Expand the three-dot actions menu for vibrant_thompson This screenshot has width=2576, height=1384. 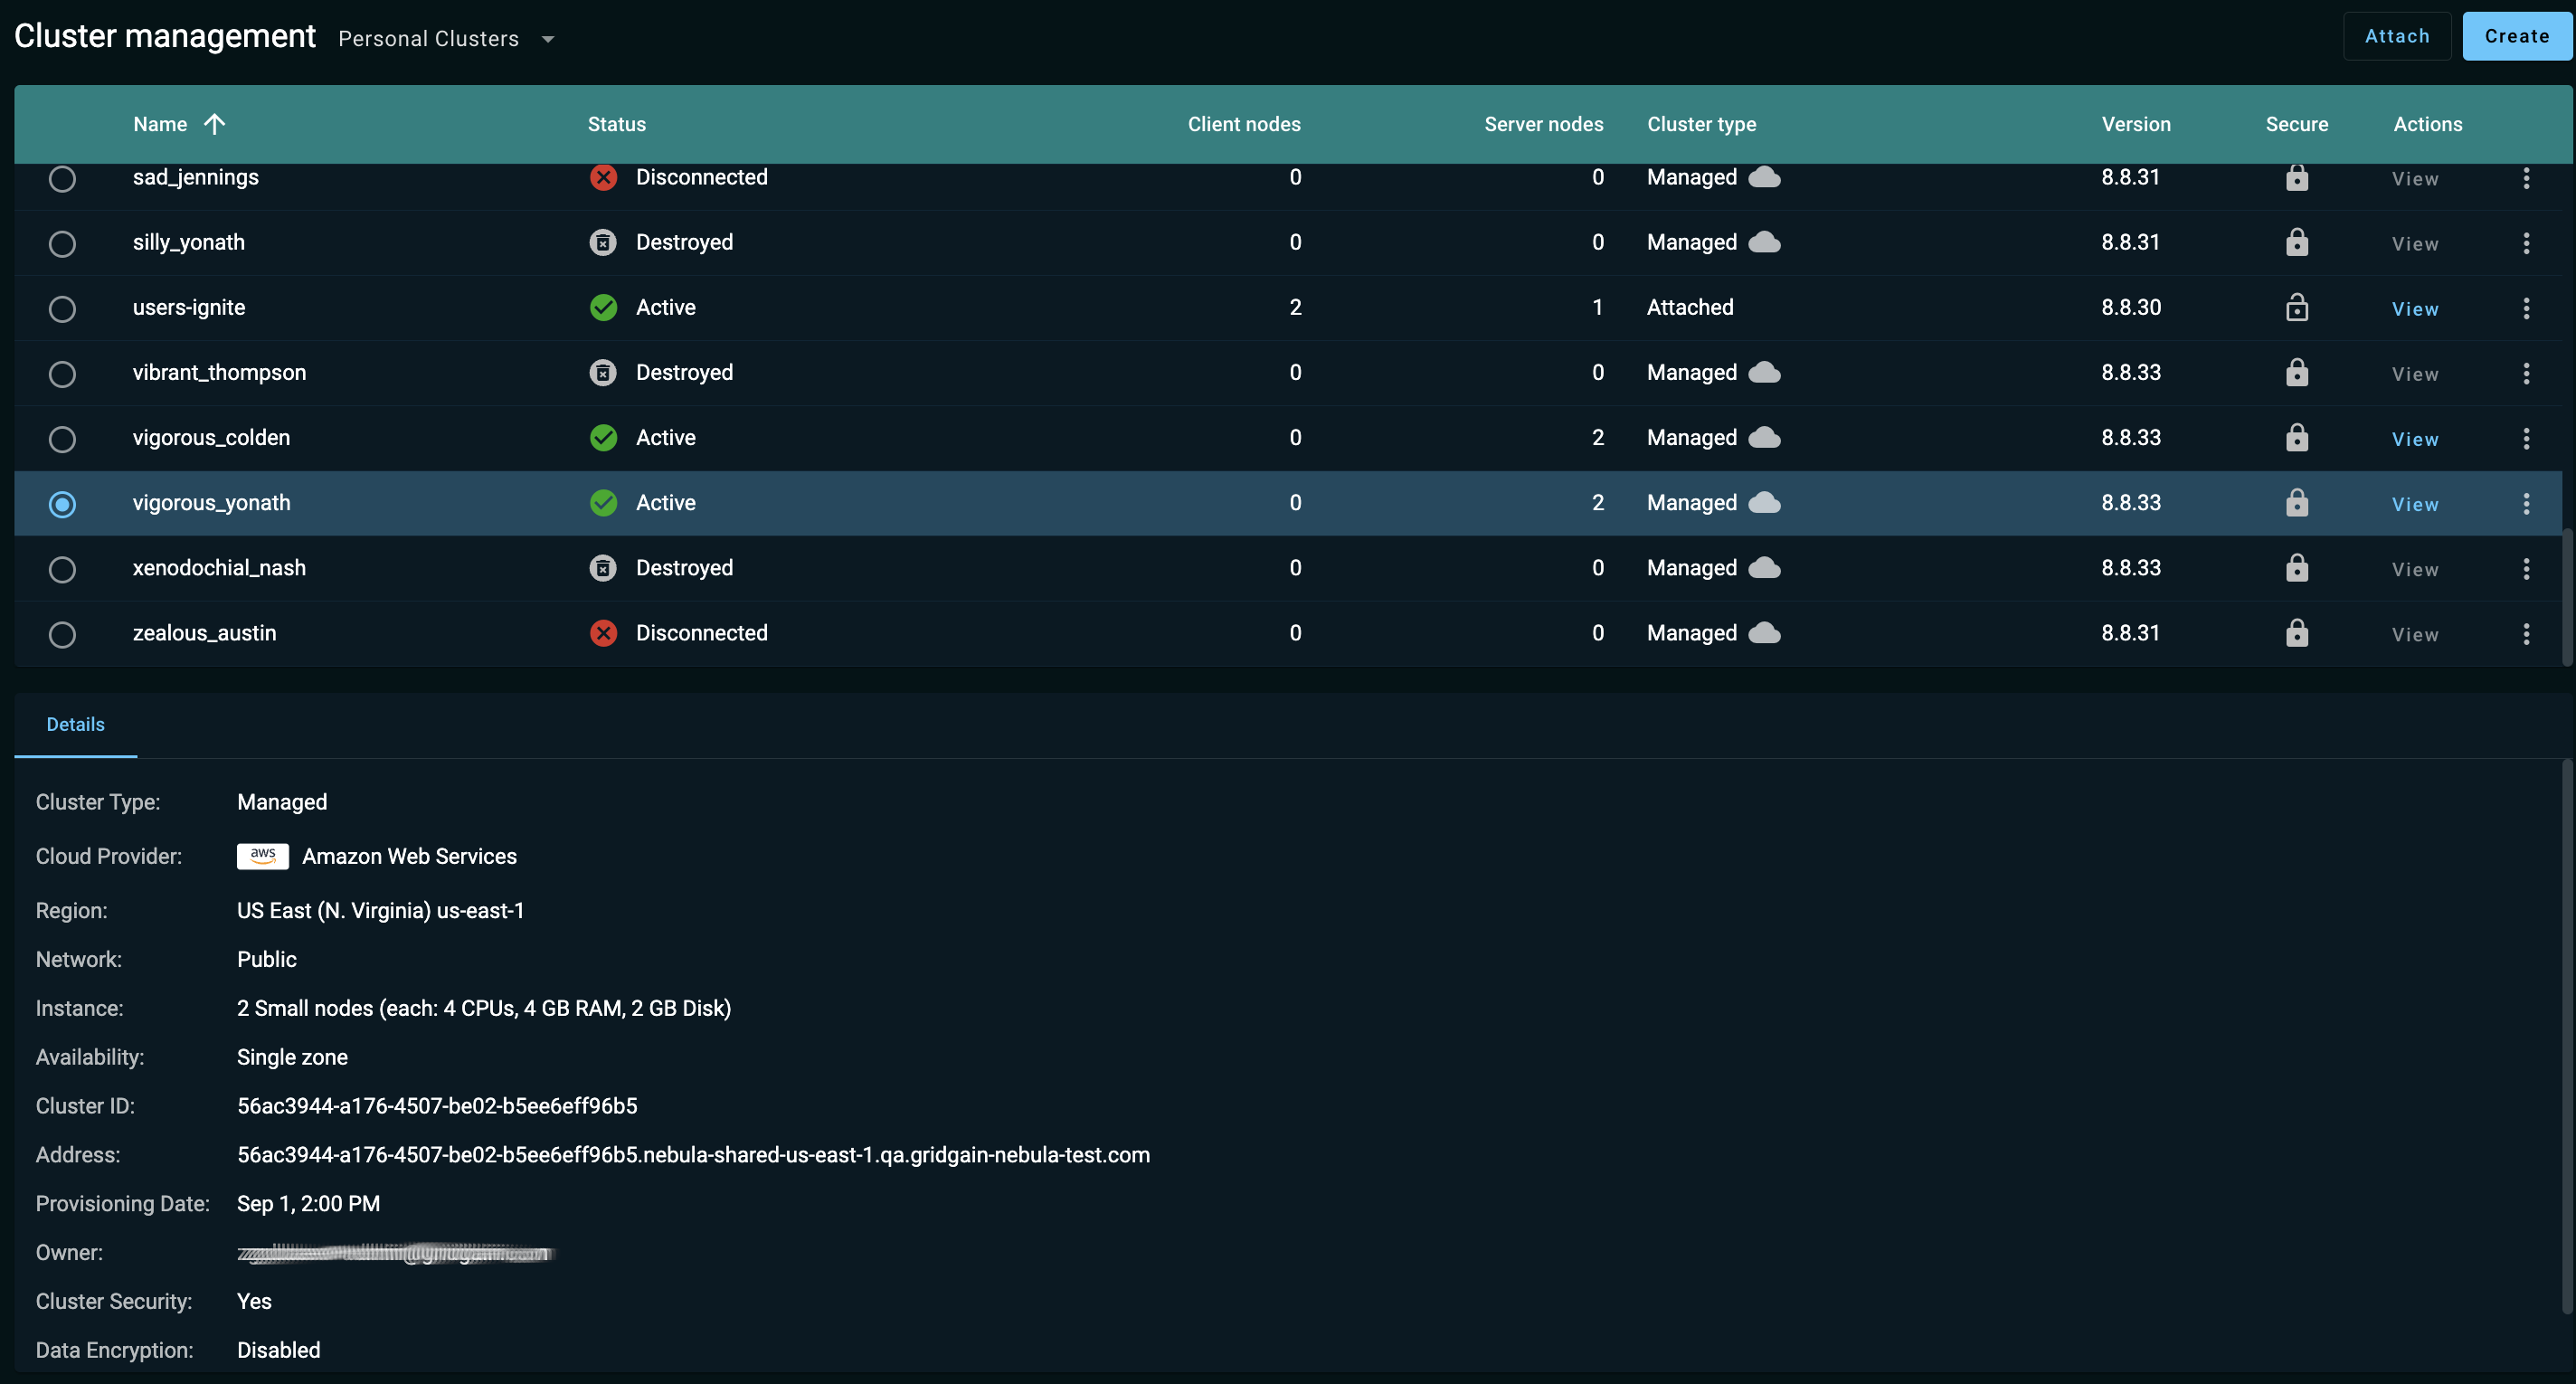[x=2526, y=372]
